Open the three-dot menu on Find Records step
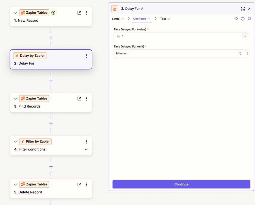 coord(86,99)
